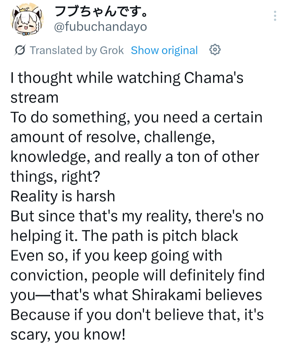Open the more options three-dot menu
Image resolution: width=292 pixels, height=345 pixels.
point(275,16)
